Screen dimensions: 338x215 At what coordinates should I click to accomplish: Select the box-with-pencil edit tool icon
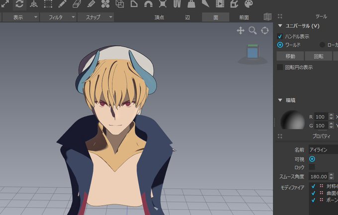click(x=234, y=4)
